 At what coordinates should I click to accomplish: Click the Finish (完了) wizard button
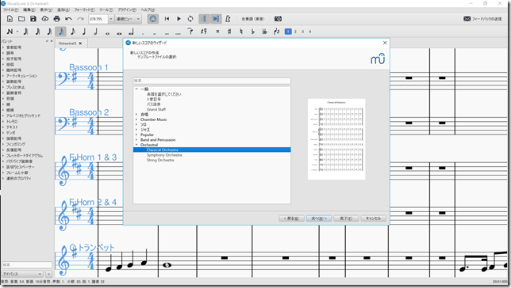point(346,218)
